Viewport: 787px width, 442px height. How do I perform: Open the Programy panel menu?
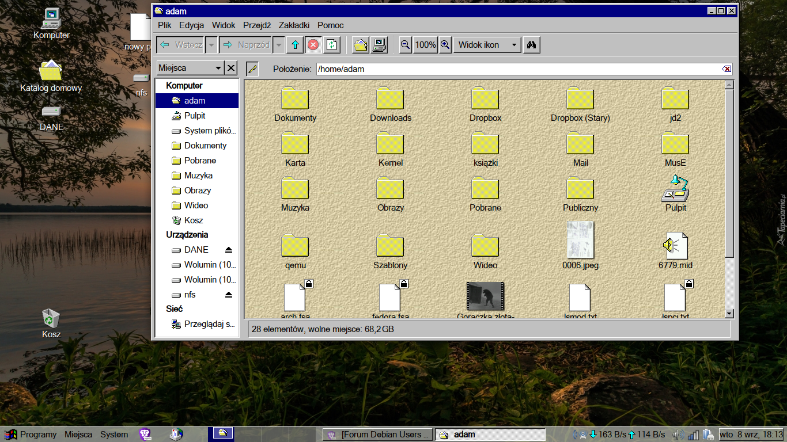click(31, 435)
